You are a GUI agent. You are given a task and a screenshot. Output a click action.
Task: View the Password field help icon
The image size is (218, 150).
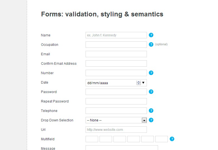coord(151,92)
